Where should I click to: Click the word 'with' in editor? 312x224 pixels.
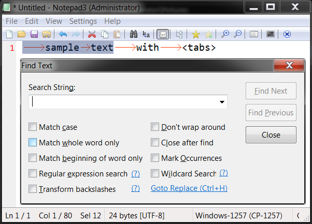click(147, 48)
